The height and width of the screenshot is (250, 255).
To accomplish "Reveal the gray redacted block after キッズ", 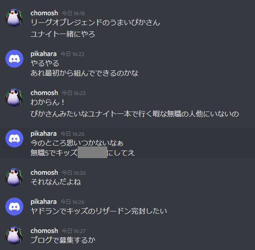I will click(x=92, y=152).
